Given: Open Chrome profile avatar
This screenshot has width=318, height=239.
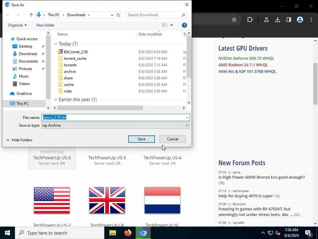Looking at the screenshot, I should point(300,20).
